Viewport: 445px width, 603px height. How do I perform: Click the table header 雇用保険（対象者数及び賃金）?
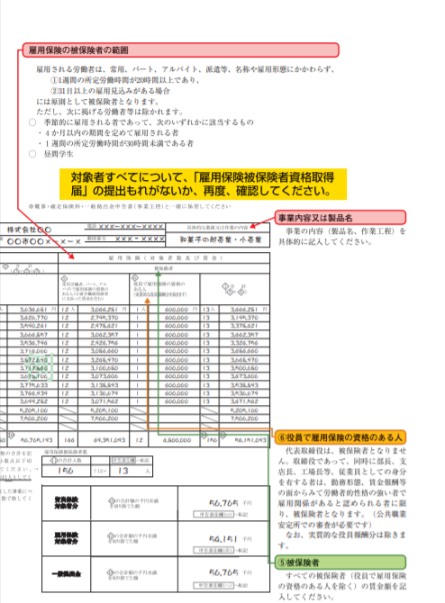[166, 257]
